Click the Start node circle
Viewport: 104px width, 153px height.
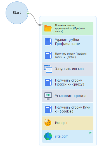point(17,13)
